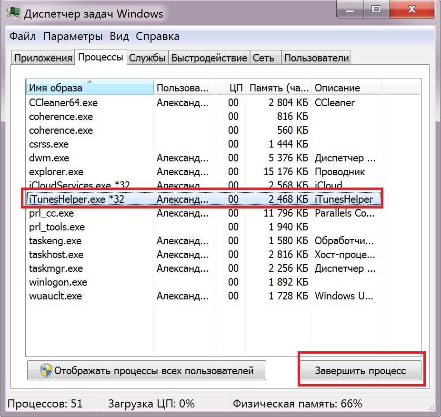Click Отображать процессы всех пользователей button
Screen dimensions: 441x417
point(147,370)
